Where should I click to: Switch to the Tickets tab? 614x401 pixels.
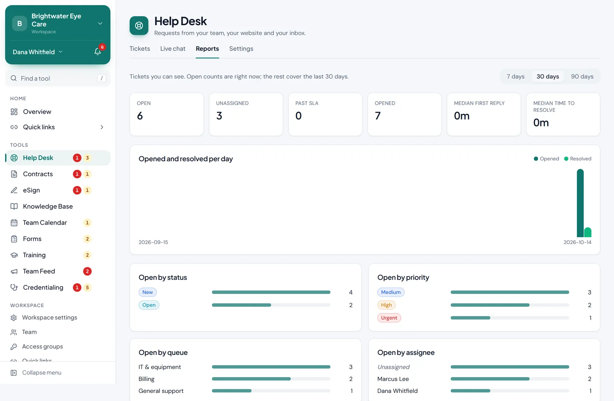click(x=140, y=49)
